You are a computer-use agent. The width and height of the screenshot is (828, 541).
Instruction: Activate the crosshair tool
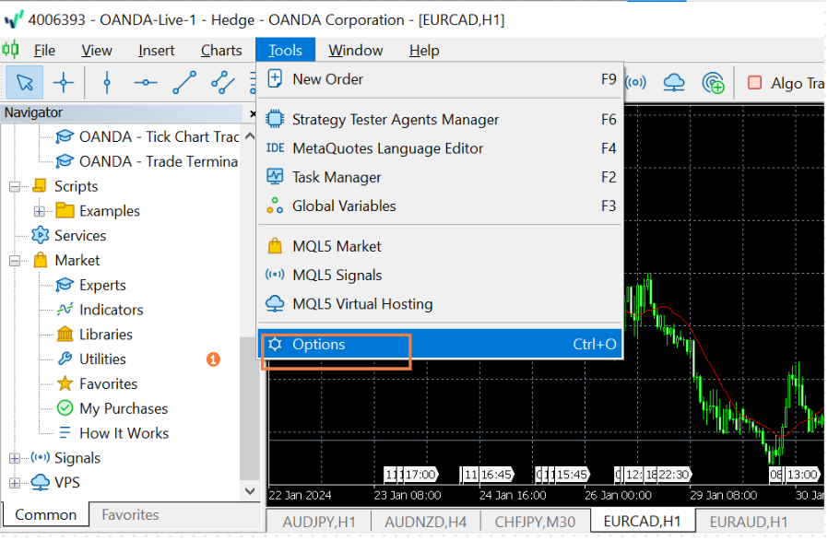pos(62,82)
